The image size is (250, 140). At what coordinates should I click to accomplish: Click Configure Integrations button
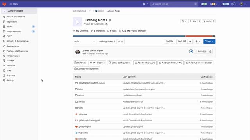[86, 69]
